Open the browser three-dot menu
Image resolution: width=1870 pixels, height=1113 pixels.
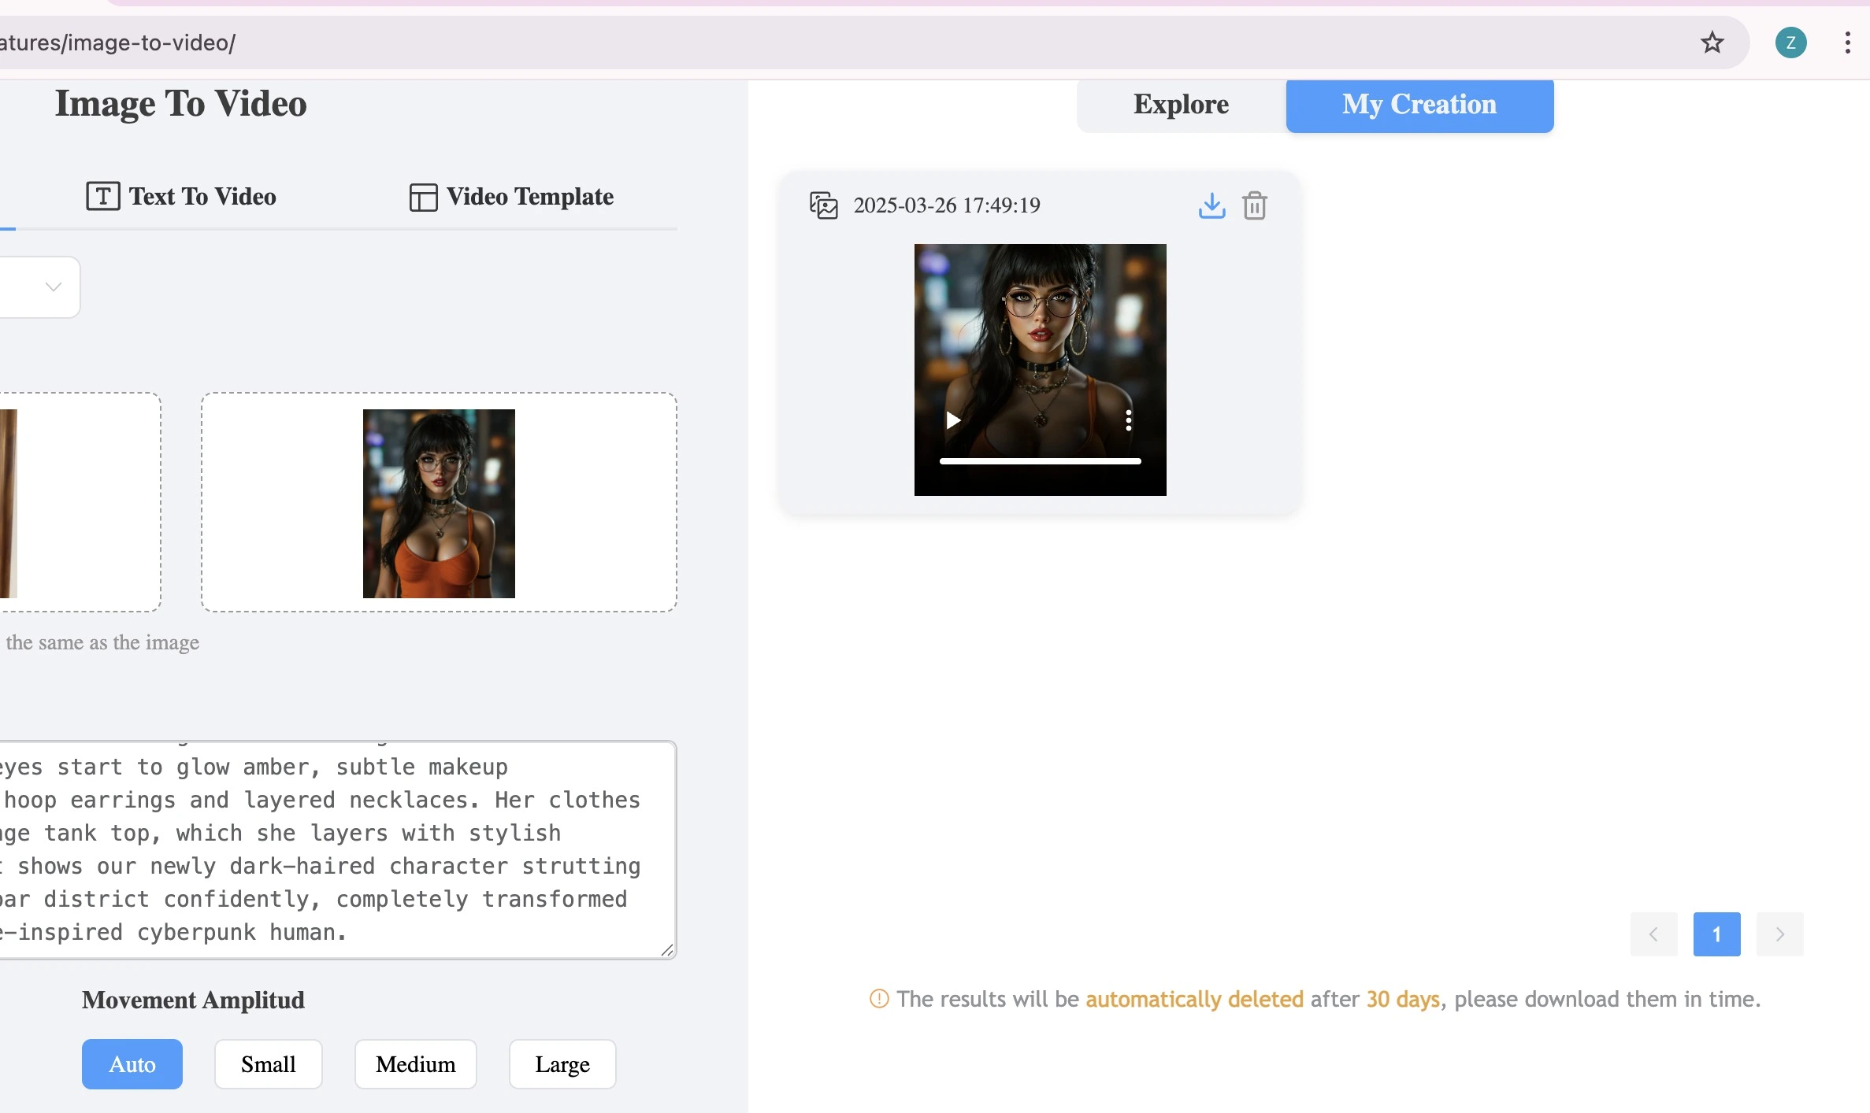1847,43
